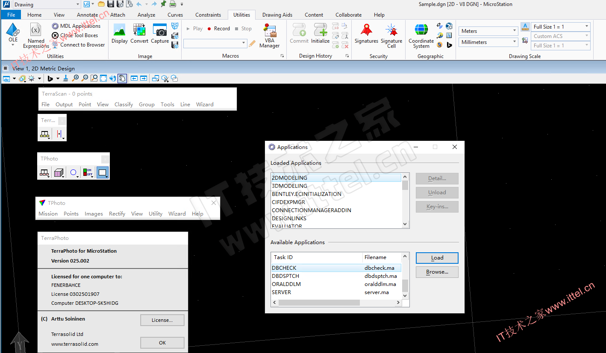Click the View Next arrow icon
This screenshot has width=606, height=353.
coord(144,79)
